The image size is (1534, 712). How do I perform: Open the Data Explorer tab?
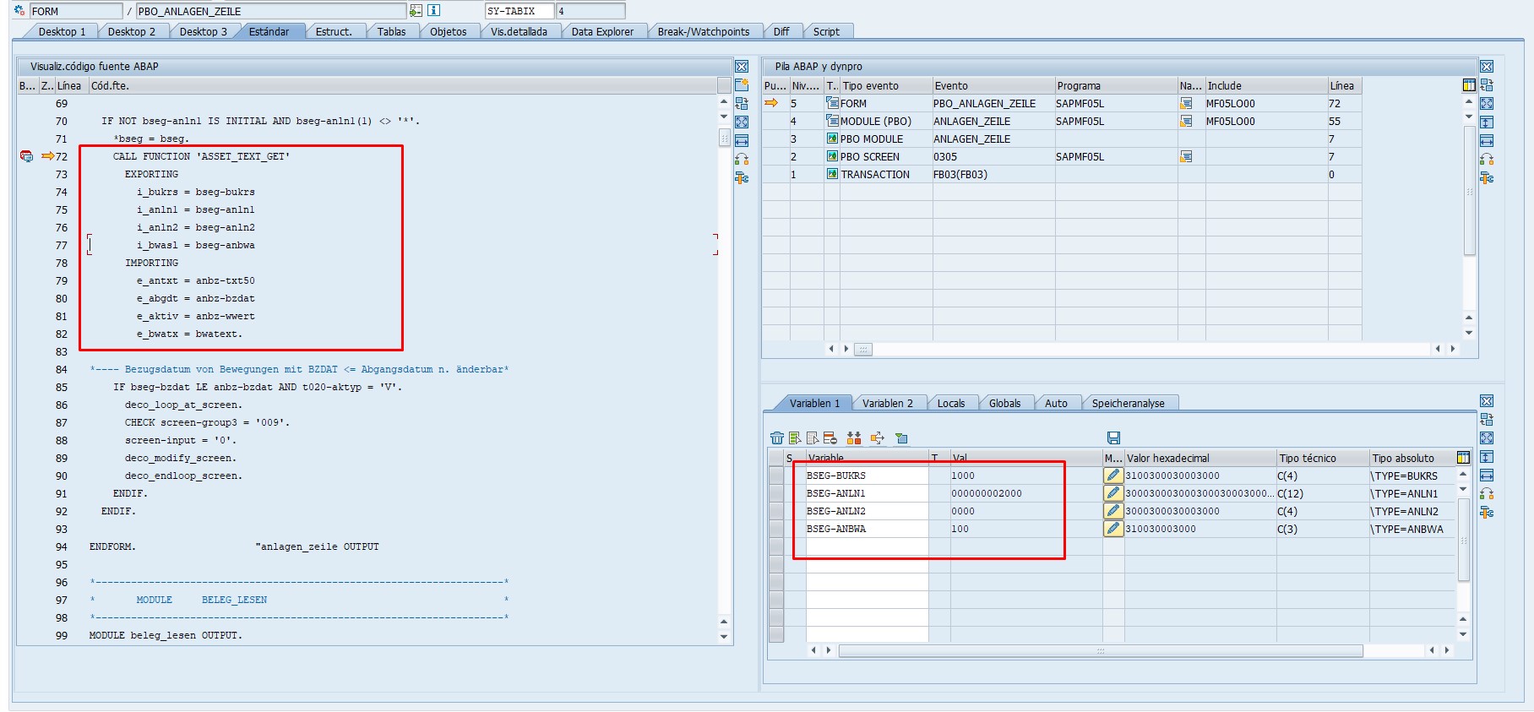(602, 31)
